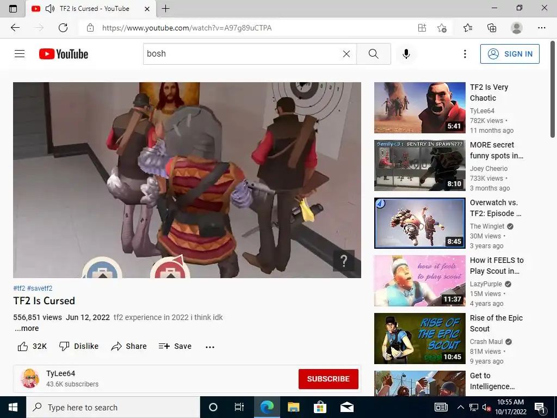The width and height of the screenshot is (557, 418).
Task: Open TyLee64 channel avatar
Action: (x=30, y=378)
